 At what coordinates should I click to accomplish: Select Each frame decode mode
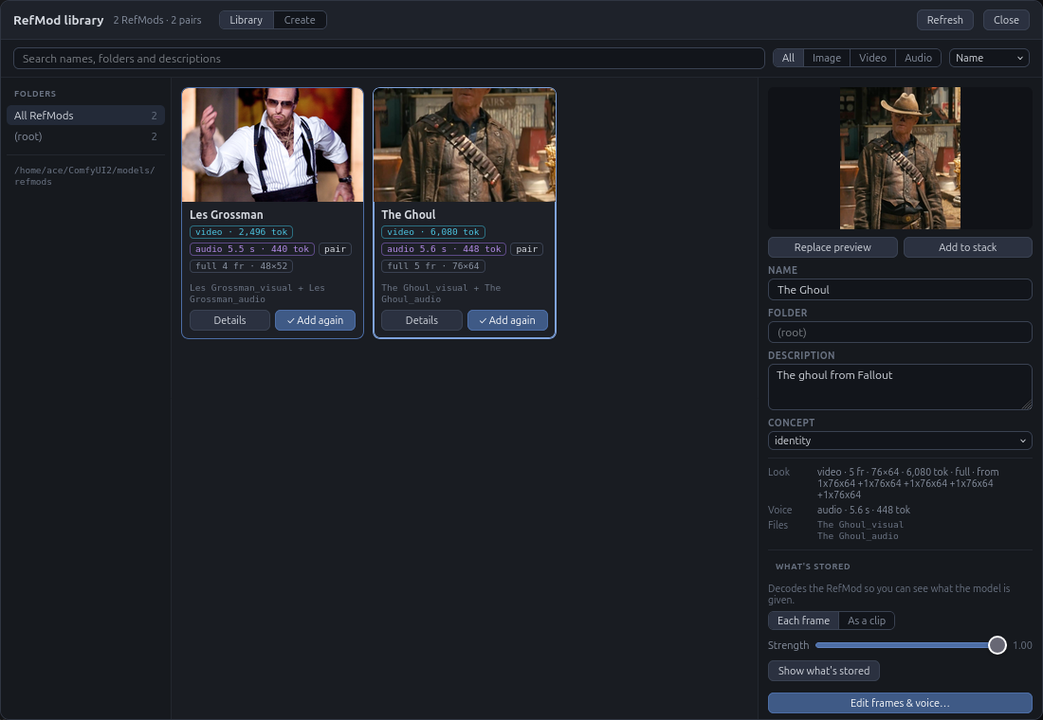tap(803, 621)
